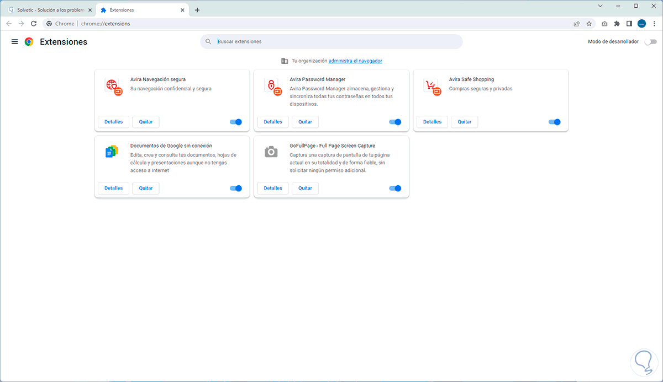The width and height of the screenshot is (663, 382).
Task: Close the Solvetic tab
Action: 90,10
